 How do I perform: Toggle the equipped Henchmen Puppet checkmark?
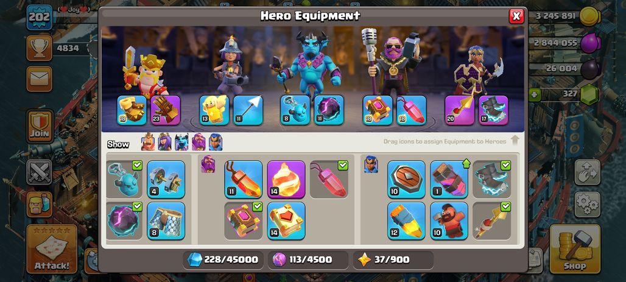click(137, 165)
